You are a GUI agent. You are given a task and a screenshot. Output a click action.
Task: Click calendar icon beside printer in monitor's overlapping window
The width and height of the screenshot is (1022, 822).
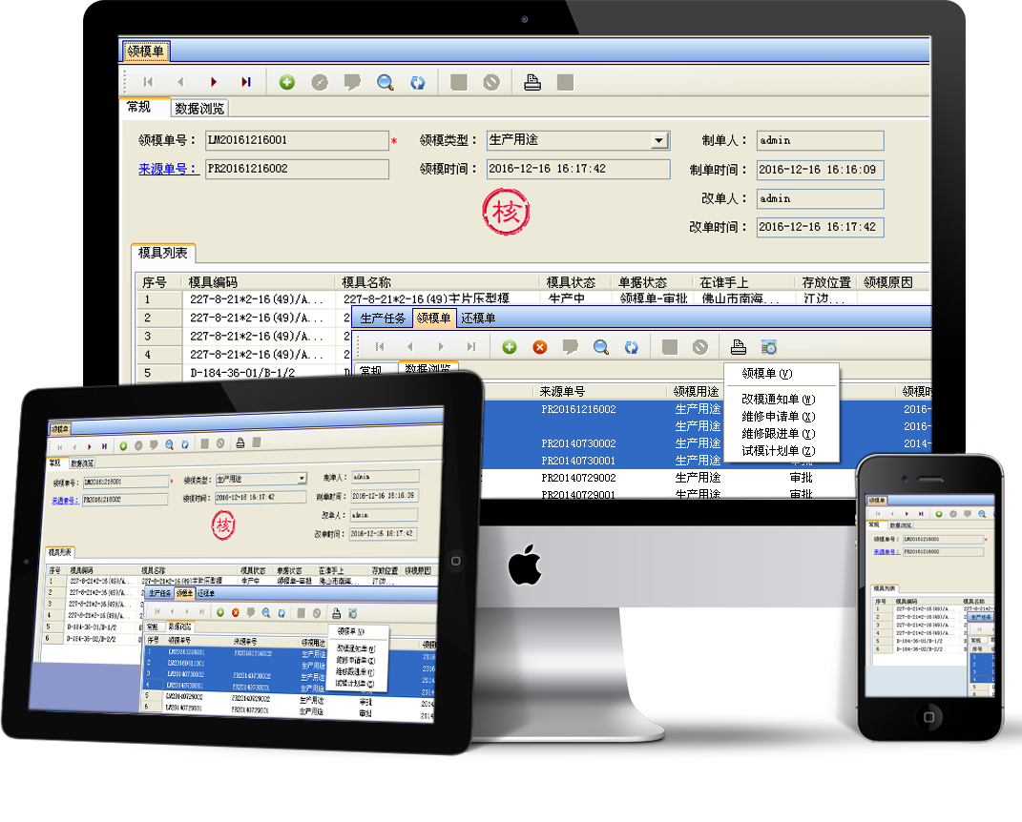[769, 347]
